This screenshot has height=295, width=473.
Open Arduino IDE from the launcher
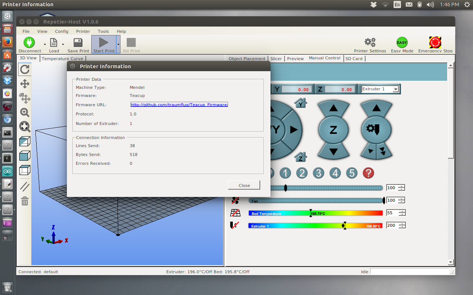point(7,171)
